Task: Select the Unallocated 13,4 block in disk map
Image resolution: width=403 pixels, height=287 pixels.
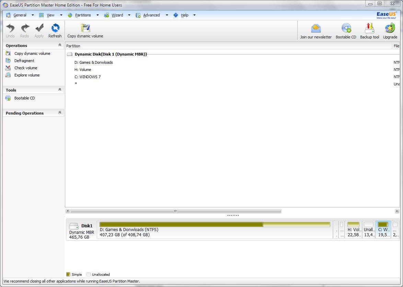Action: (369, 230)
